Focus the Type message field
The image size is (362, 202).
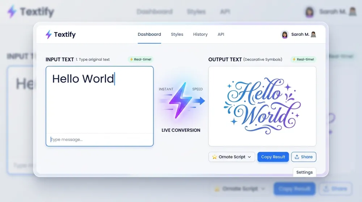pos(100,139)
